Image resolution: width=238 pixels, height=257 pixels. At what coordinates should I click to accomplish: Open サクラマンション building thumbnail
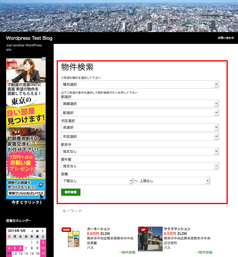coord(150,239)
